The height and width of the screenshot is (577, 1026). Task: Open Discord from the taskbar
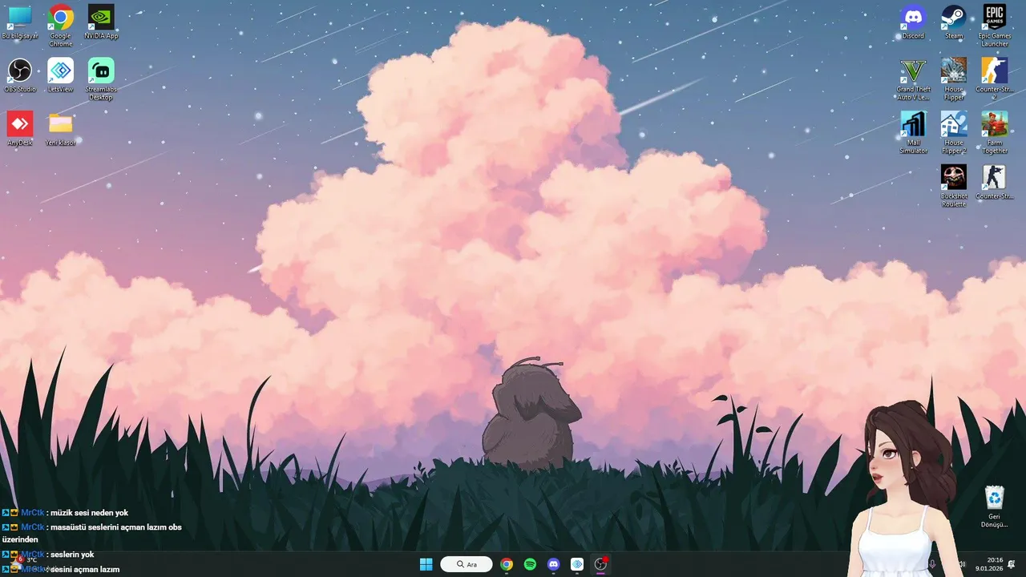tap(553, 564)
